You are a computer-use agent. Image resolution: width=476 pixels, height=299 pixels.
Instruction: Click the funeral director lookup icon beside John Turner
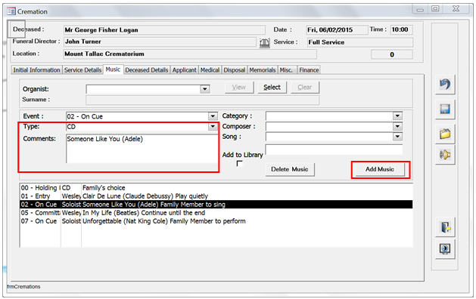click(x=264, y=43)
